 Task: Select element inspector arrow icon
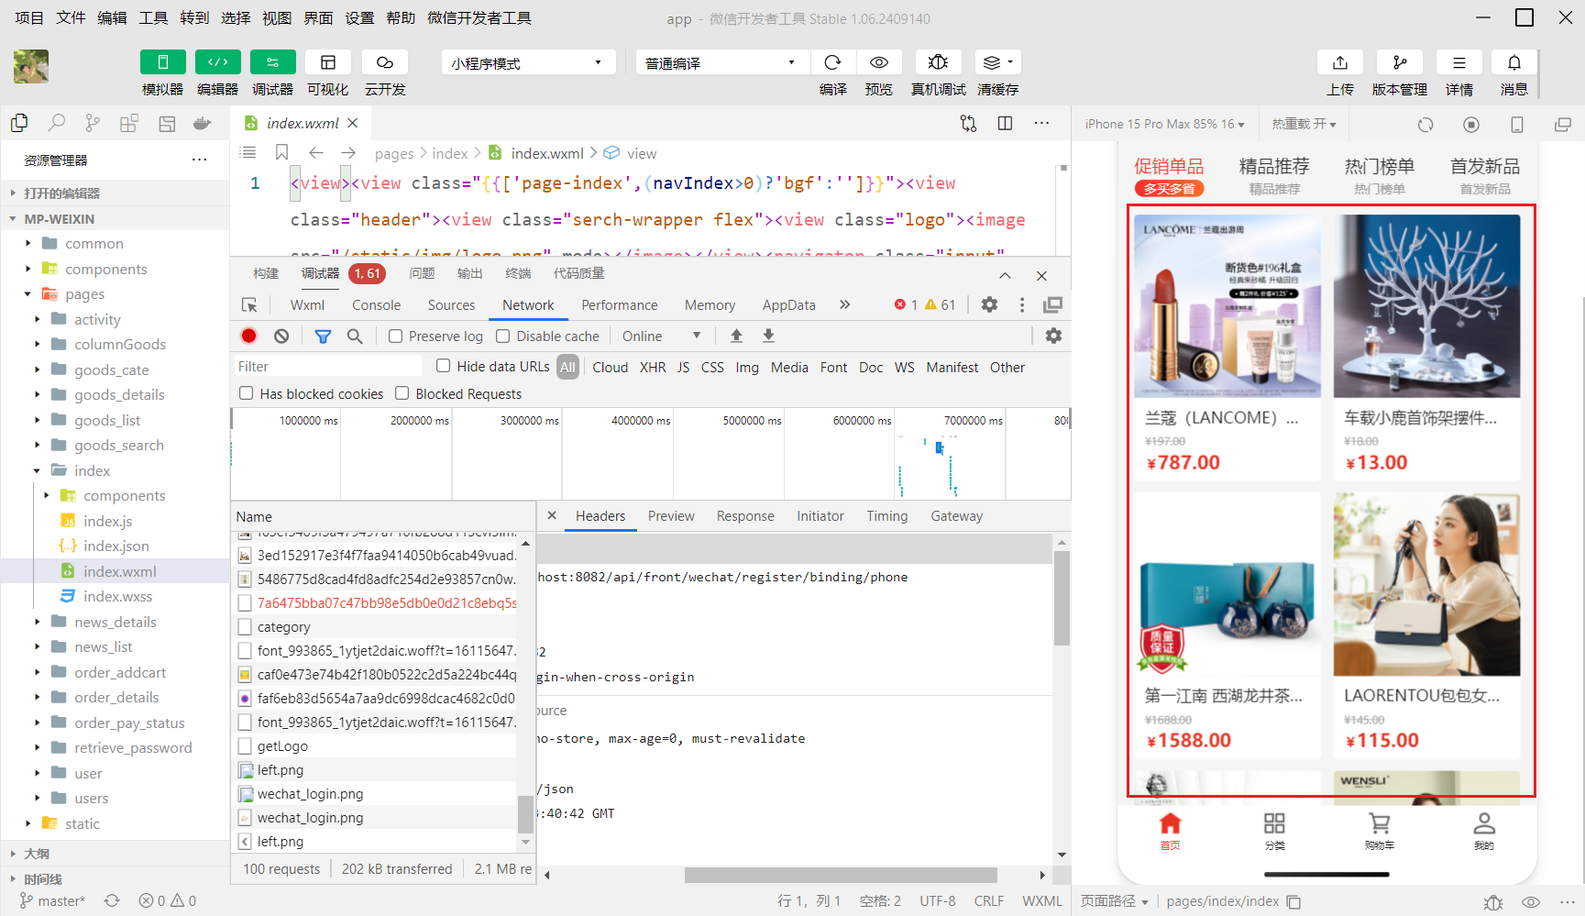click(x=249, y=304)
